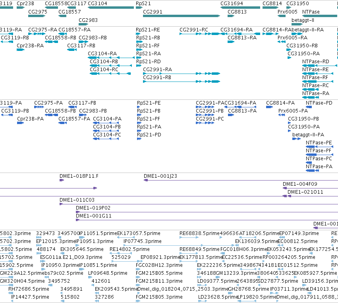
Task: Select polypeptide RpS21-PA
Action: point(139,131)
